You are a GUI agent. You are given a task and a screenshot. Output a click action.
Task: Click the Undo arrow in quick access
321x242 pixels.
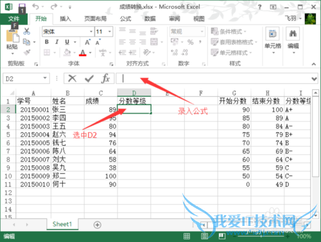[35, 7]
